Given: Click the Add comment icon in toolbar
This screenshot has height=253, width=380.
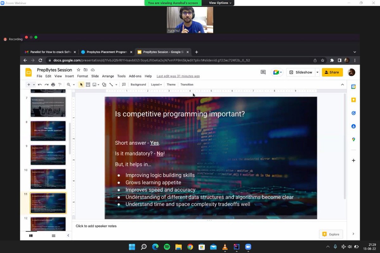Looking at the screenshot, I should [x=124, y=85].
